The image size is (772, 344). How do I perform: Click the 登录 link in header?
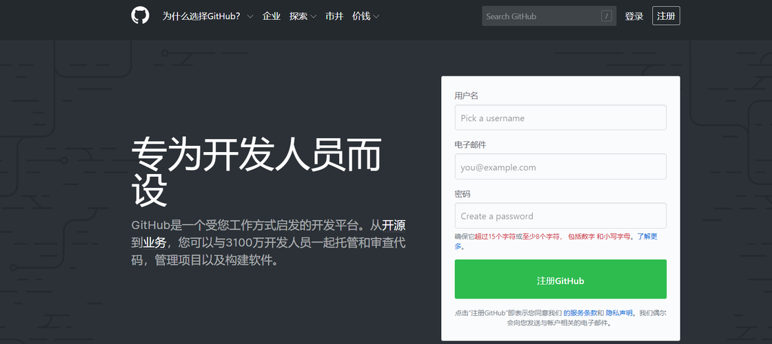click(x=634, y=17)
